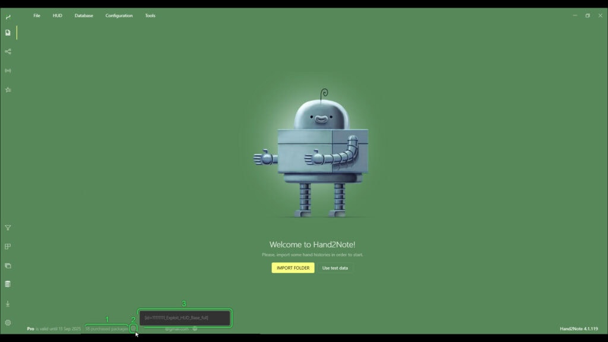Open the live broadcast sidebar icon

click(x=8, y=71)
